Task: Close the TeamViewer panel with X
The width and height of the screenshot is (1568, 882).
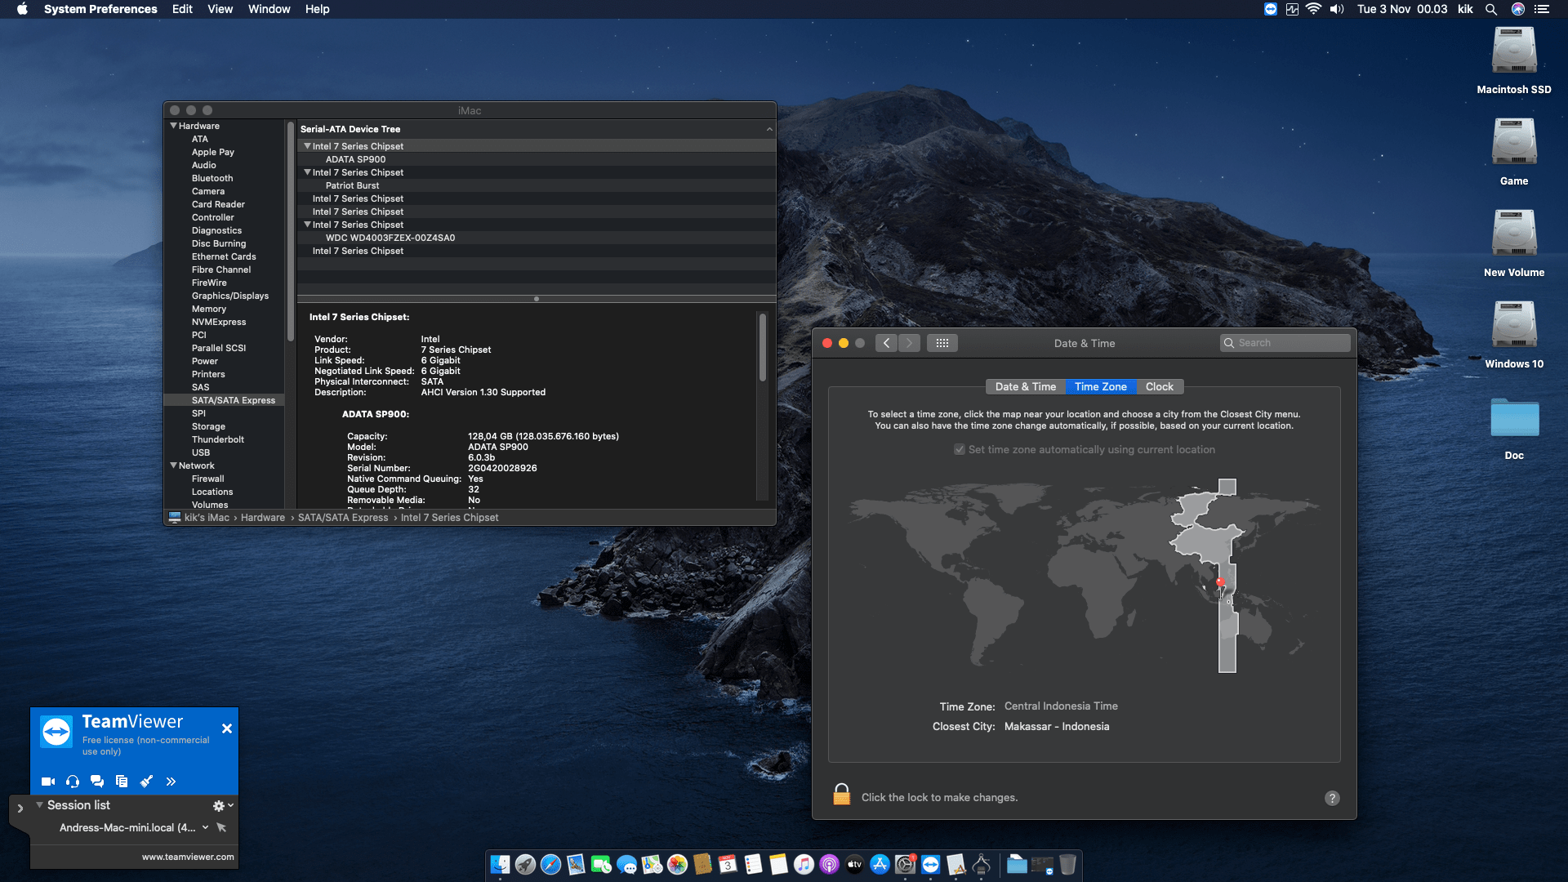Action: pos(227,728)
